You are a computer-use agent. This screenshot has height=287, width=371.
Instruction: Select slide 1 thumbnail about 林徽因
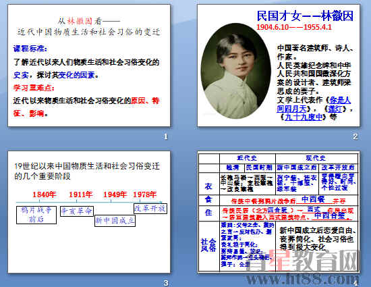(x=89, y=66)
